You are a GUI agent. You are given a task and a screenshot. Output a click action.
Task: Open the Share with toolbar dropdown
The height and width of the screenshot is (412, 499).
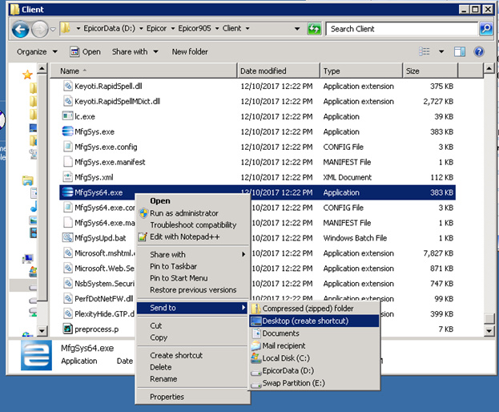pyautogui.click(x=135, y=51)
